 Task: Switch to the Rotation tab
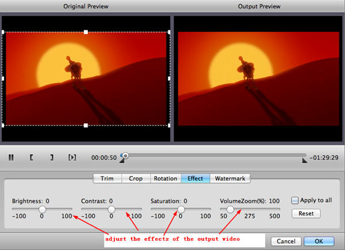tap(166, 178)
